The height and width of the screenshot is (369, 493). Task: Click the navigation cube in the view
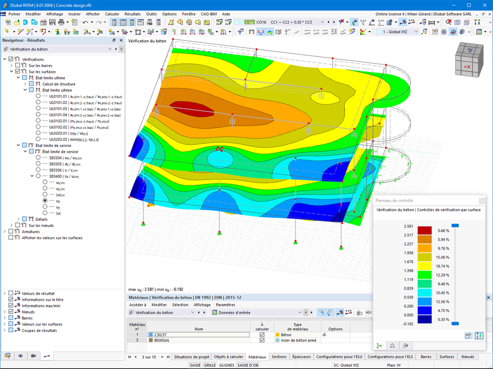click(x=469, y=60)
